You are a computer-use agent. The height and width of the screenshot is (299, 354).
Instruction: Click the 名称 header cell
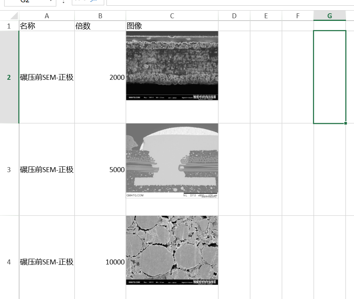[x=47, y=26]
